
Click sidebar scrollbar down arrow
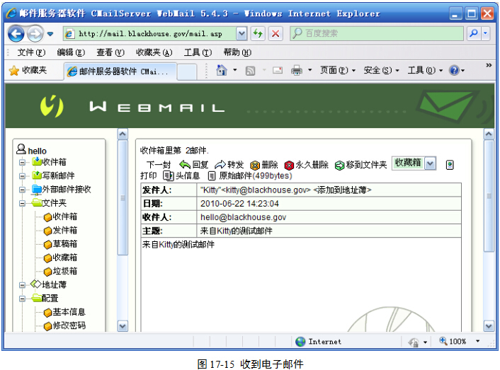tap(123, 326)
